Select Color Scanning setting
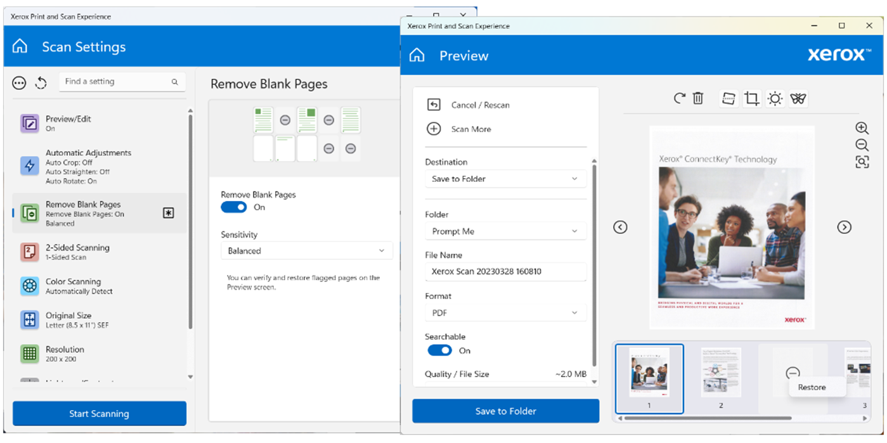887x443 pixels. [100, 286]
